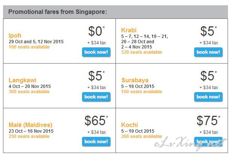The image size is (231, 156).
Task: Select the Ipoh destination title
Action: (x=15, y=36)
